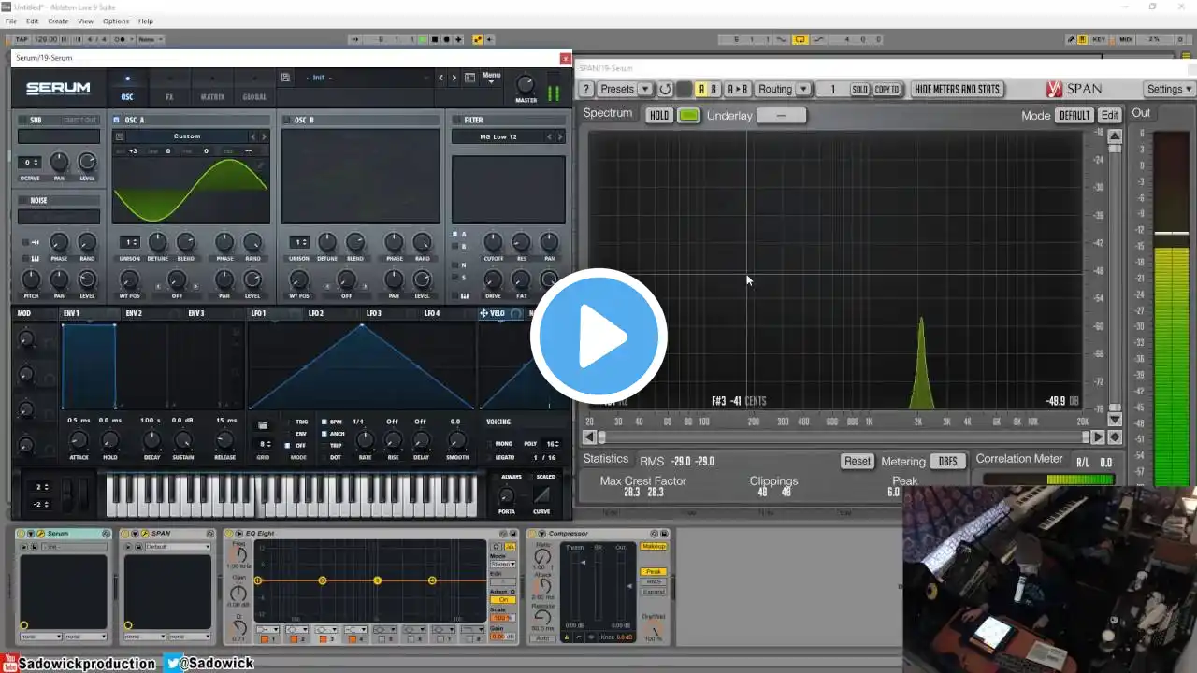1197x673 pixels.
Task: Open the Underlay selector
Action: [x=781, y=115]
